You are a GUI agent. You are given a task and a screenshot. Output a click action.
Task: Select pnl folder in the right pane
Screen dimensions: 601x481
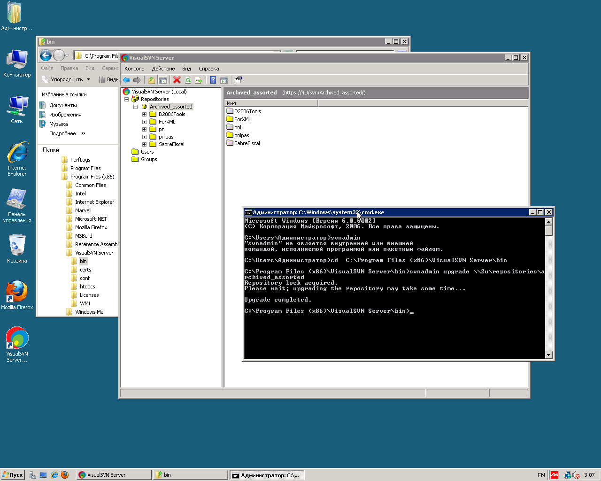(234, 127)
